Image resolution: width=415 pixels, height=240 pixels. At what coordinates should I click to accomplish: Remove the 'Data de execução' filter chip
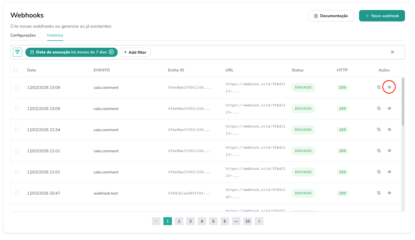111,52
